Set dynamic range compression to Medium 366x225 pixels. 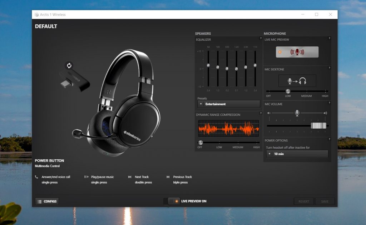click(238, 147)
